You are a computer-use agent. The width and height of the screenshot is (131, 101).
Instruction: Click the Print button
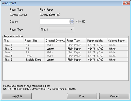pyautogui.click(x=82, y=96)
